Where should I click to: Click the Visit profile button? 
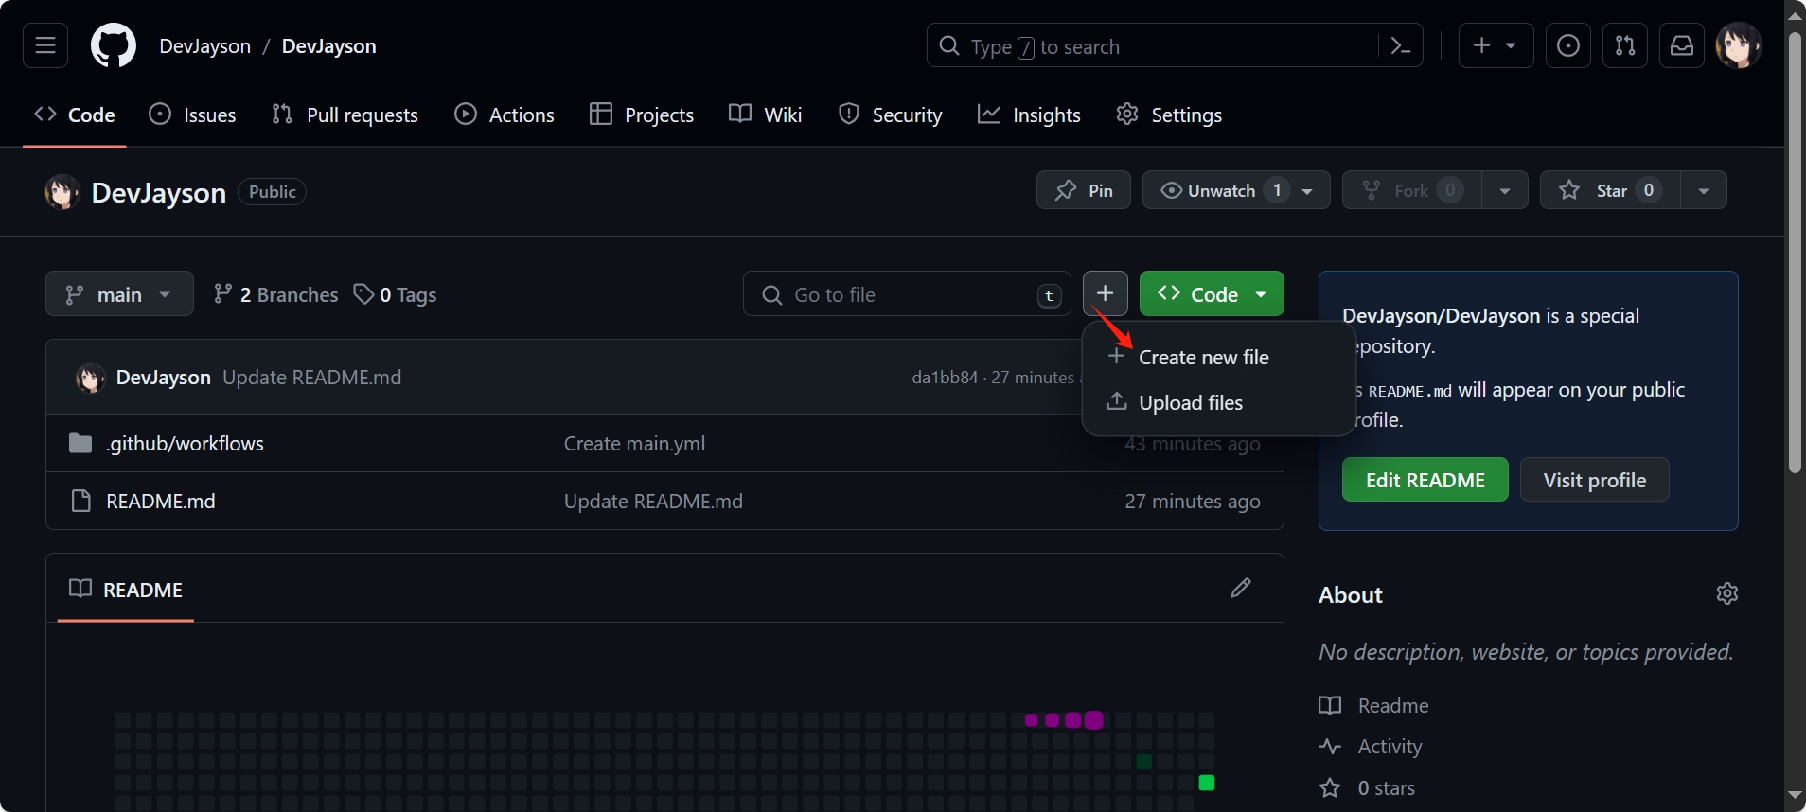click(1594, 480)
